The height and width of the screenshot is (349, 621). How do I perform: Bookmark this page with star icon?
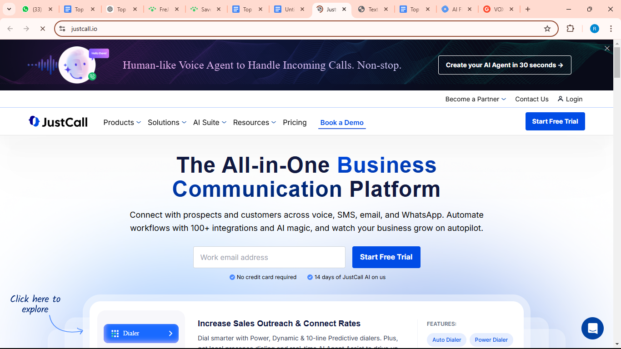[547, 29]
